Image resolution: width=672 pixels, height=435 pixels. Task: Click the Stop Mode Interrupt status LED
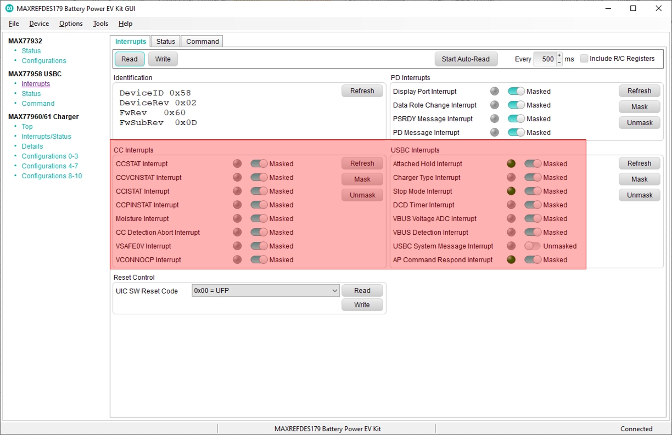coord(511,191)
